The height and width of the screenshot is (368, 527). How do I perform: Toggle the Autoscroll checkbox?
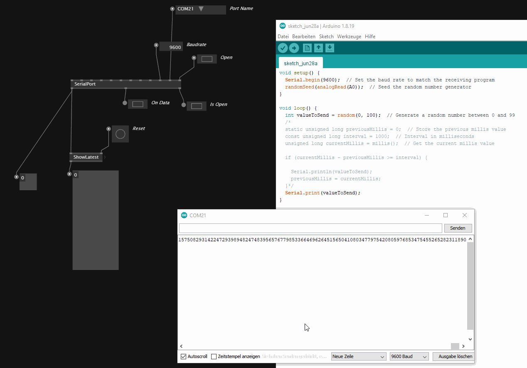184,356
